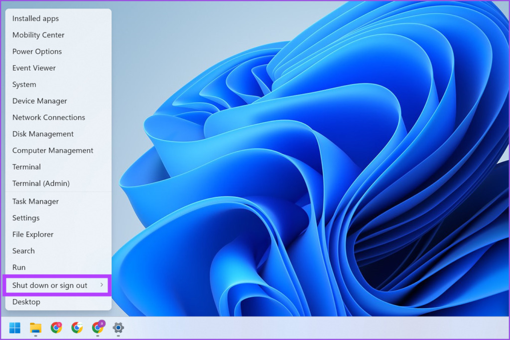Open File Explorer from the taskbar

click(x=35, y=328)
